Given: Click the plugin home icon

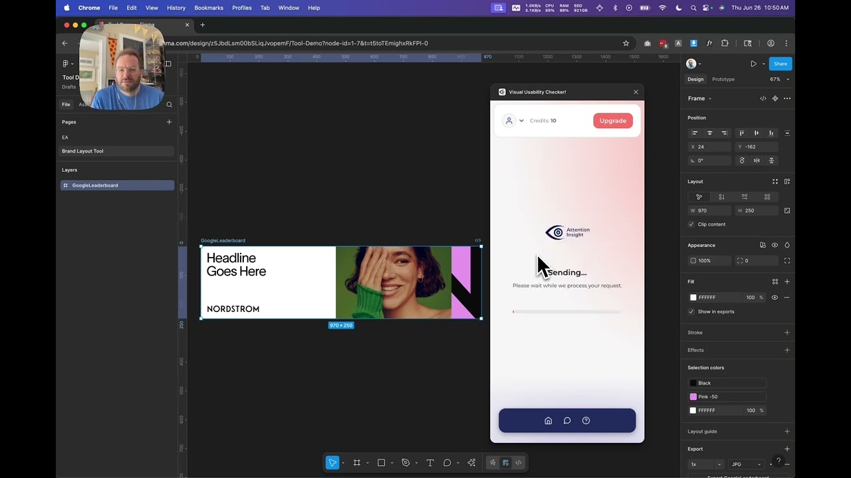Looking at the screenshot, I should [x=548, y=420].
